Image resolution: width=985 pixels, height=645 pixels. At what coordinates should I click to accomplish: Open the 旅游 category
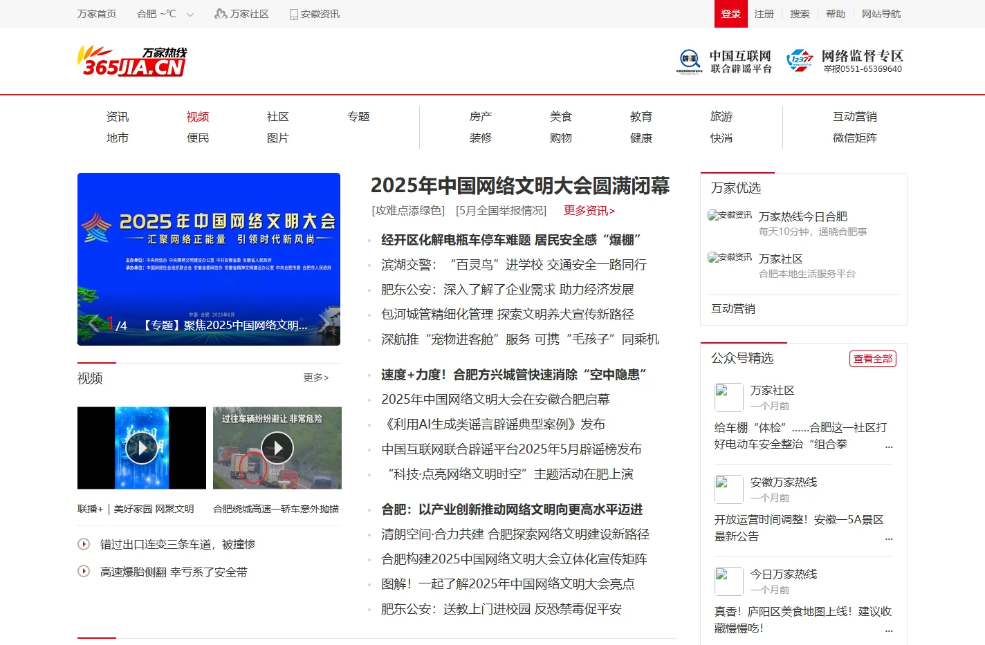tap(721, 117)
